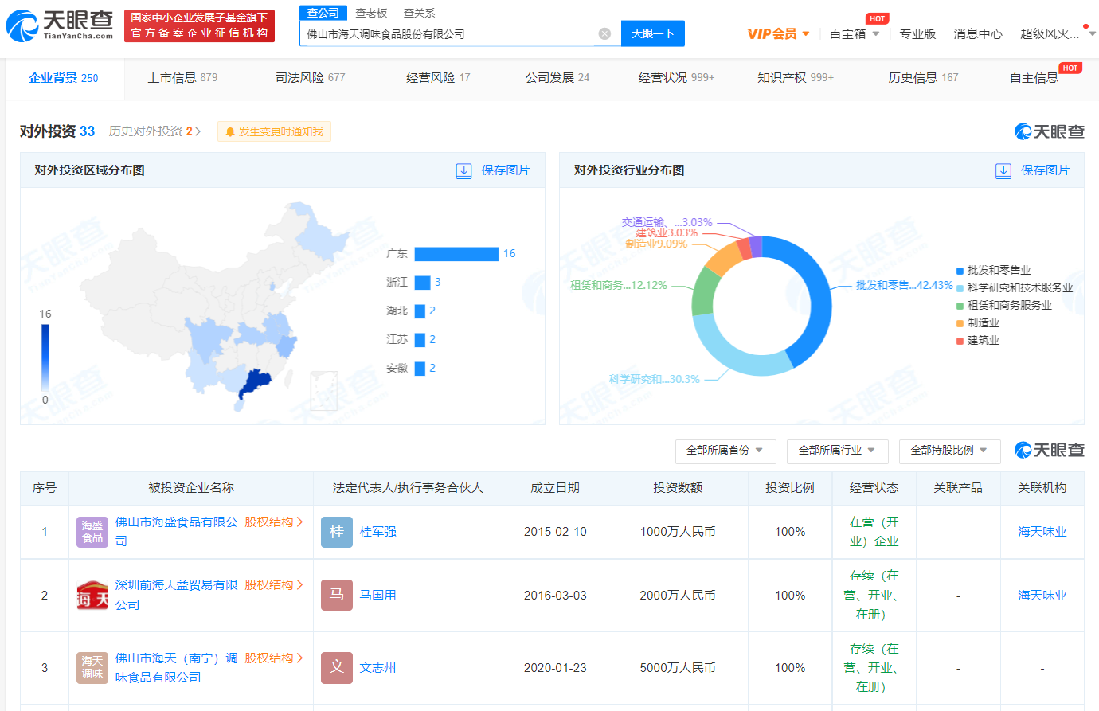
Task: Click the 2015-02-10 date cell
Action: point(555,532)
